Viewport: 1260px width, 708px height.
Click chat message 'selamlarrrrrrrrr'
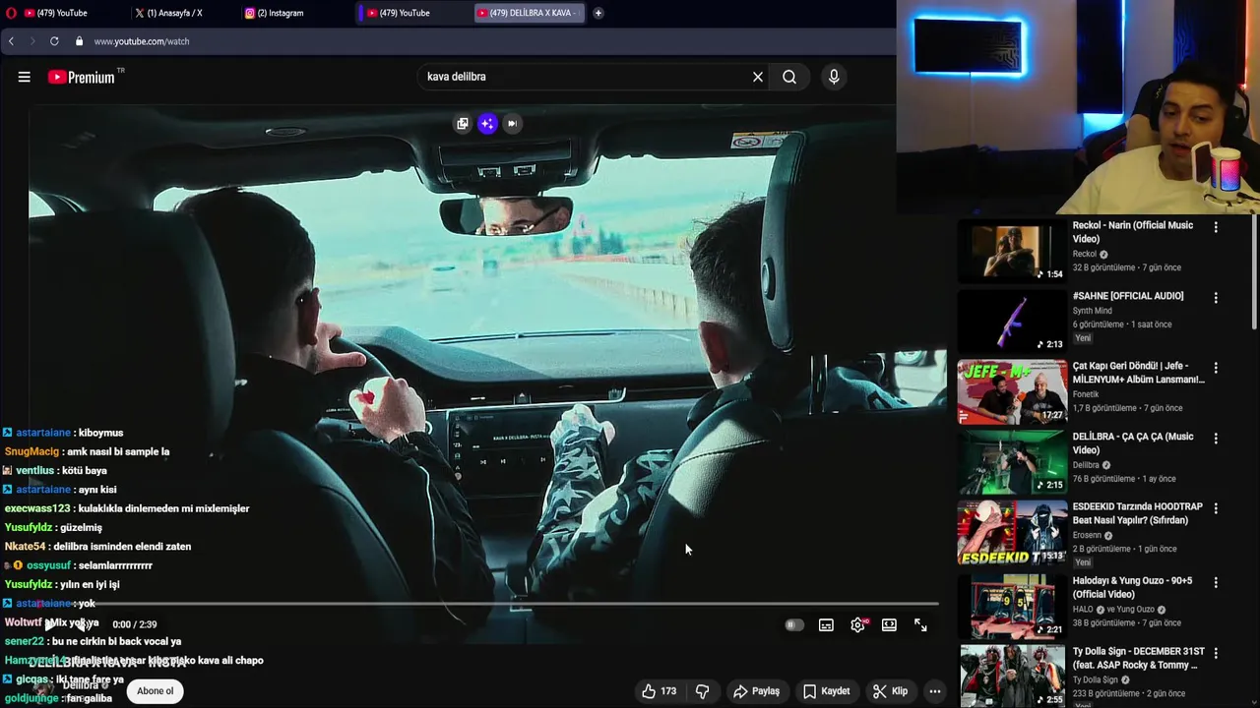pos(116,565)
